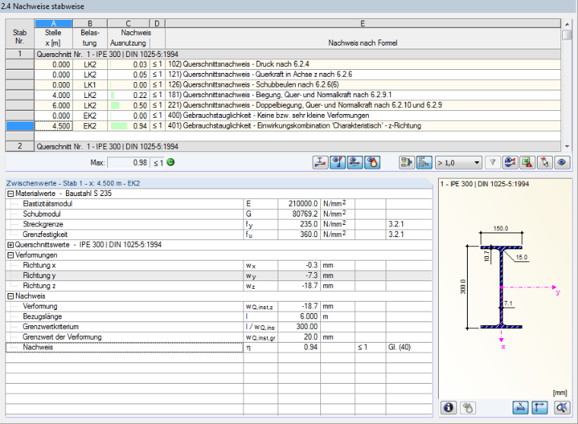
Task: Click the 0.50 utilization cell
Action: point(129,106)
